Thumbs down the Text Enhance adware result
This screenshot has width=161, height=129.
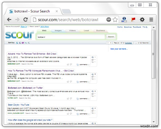pyautogui.click(x=71, y=64)
